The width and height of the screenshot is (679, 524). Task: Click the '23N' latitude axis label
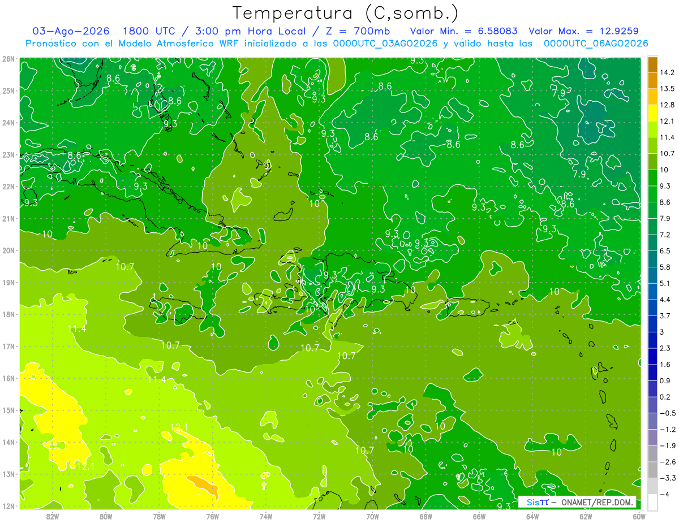pyautogui.click(x=8, y=154)
